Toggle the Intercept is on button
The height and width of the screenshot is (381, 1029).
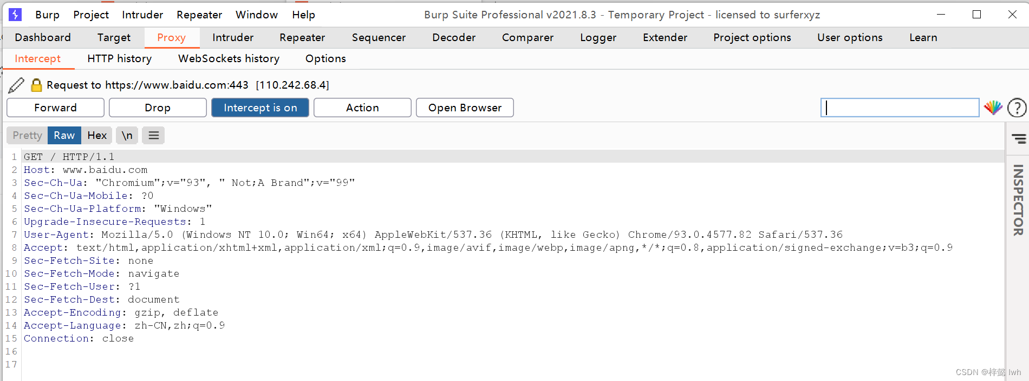tap(260, 108)
